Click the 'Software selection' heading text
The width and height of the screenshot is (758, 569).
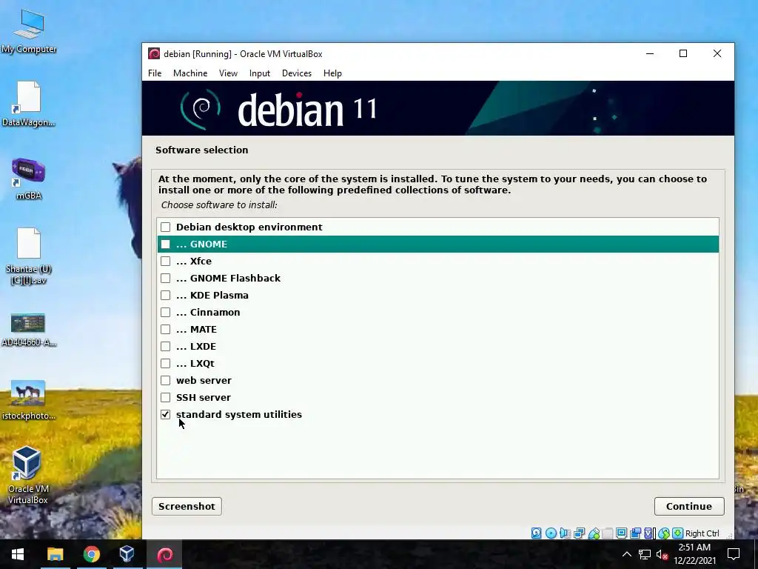pos(201,150)
